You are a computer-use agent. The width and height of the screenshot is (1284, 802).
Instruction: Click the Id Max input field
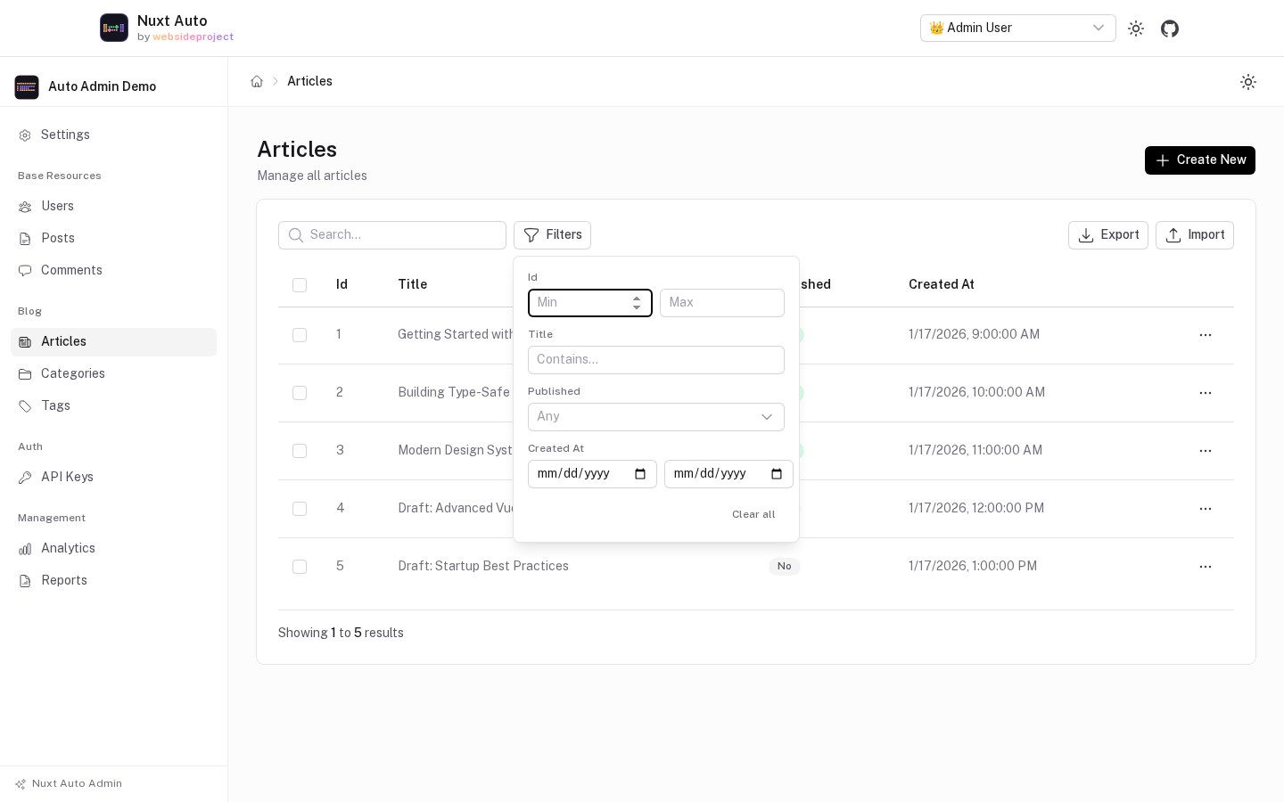pos(722,303)
